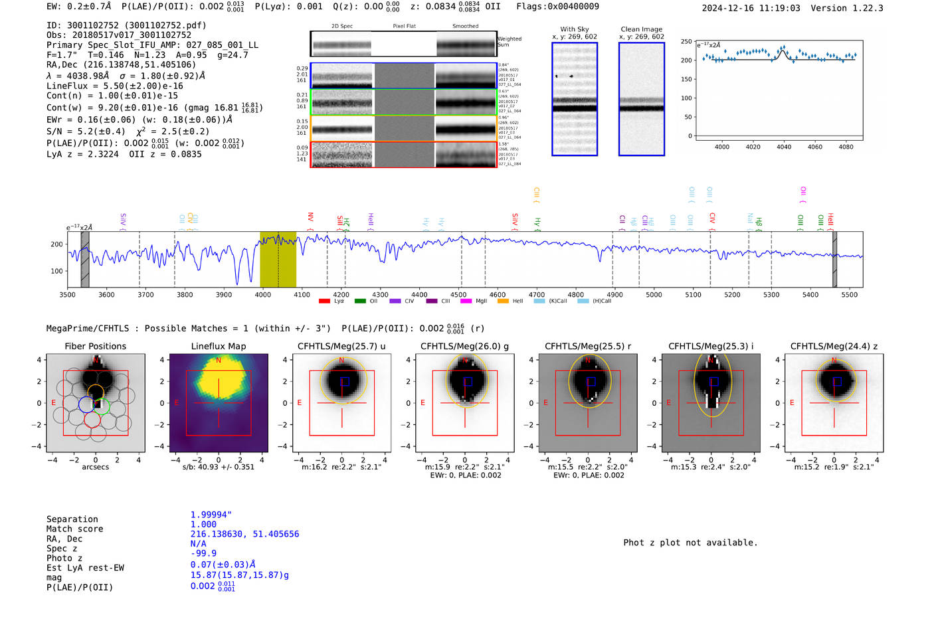This screenshot has height=633, width=930.
Task: Click the Clean Image panel
Action: tap(641, 99)
